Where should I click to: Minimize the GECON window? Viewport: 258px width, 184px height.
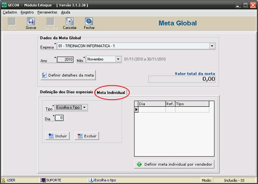(x=238, y=5)
